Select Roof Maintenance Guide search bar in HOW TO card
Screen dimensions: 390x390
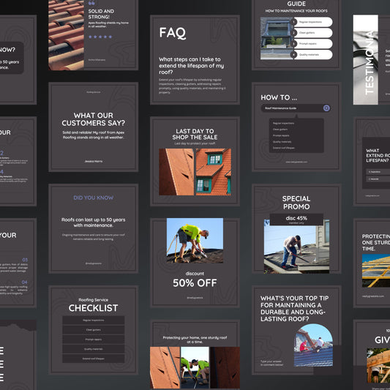296,108
